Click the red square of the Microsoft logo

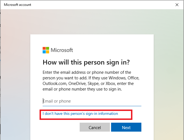[44, 48]
